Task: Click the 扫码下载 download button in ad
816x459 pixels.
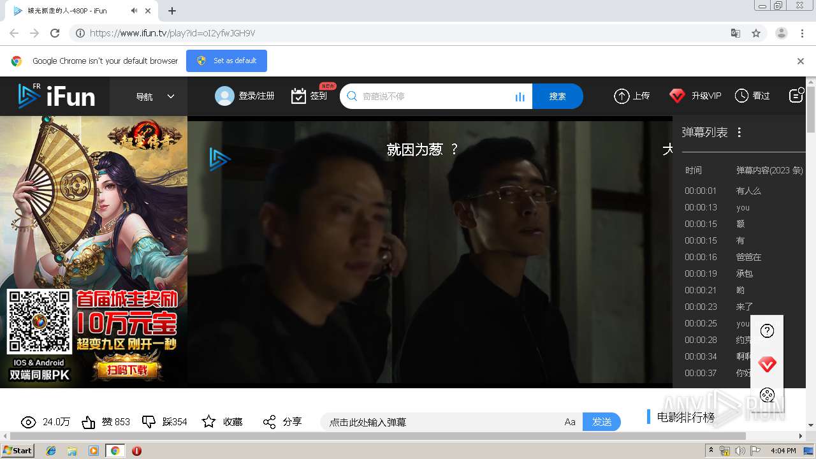Action: coord(126,371)
